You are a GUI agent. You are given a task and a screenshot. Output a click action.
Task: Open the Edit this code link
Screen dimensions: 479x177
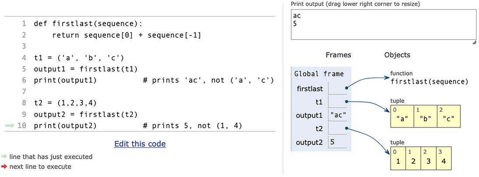coord(140,144)
